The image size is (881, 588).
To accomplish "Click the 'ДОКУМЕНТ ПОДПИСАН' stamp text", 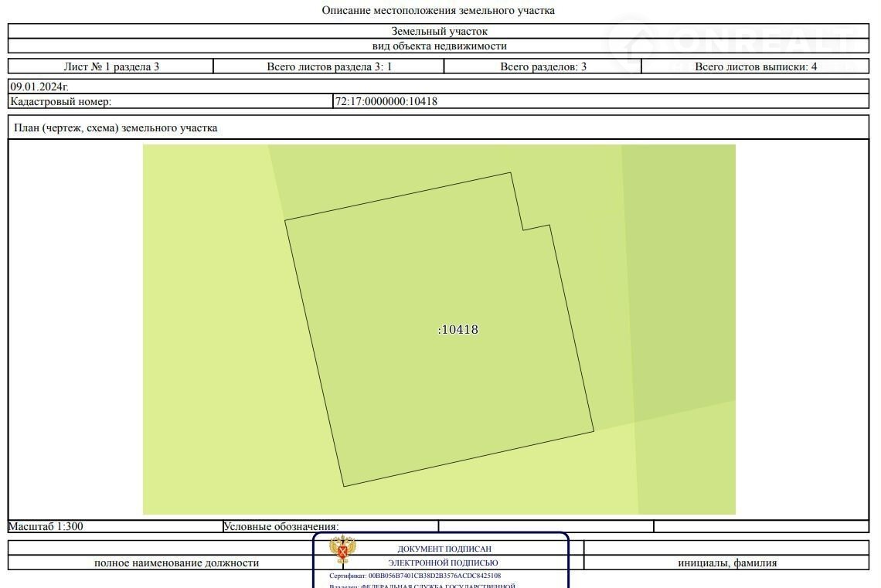I will tap(444, 549).
